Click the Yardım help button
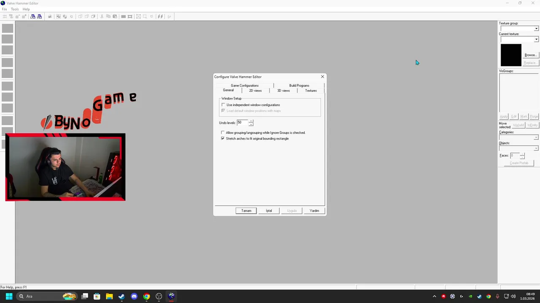The width and height of the screenshot is (540, 303). tap(314, 210)
